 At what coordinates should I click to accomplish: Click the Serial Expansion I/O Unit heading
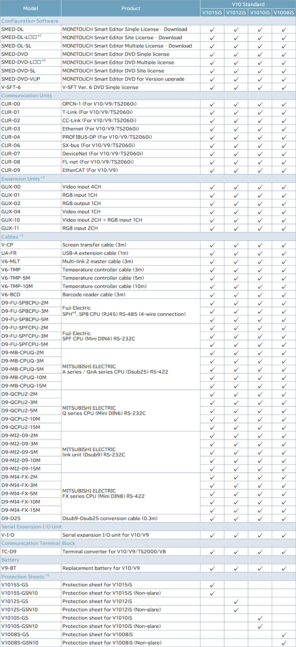pos(31,526)
